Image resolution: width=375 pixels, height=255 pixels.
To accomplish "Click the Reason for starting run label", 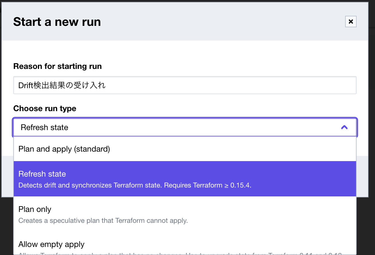I will click(57, 66).
